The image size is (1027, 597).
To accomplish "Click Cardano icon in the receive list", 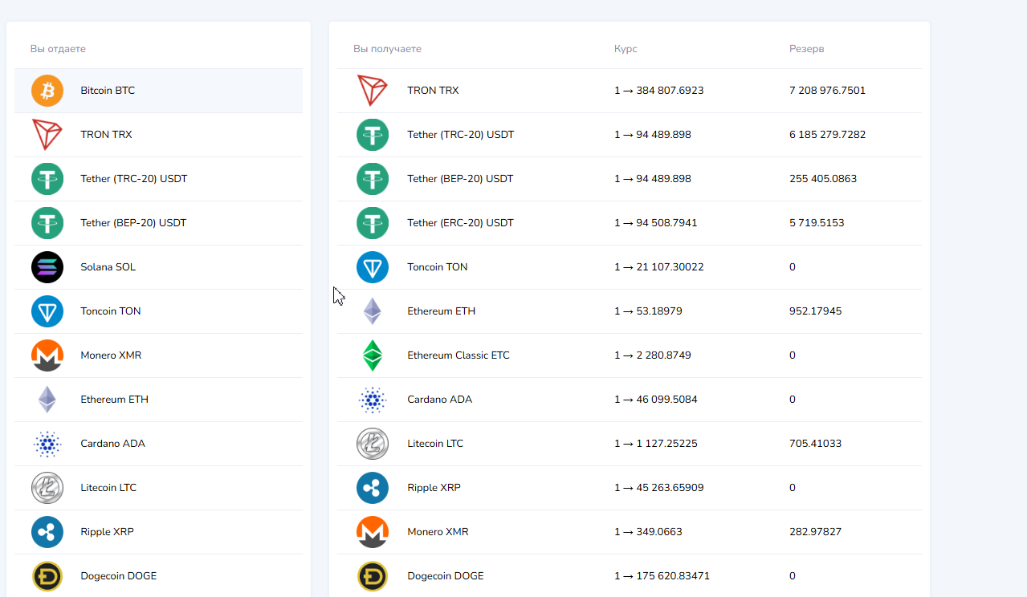I will coord(373,400).
